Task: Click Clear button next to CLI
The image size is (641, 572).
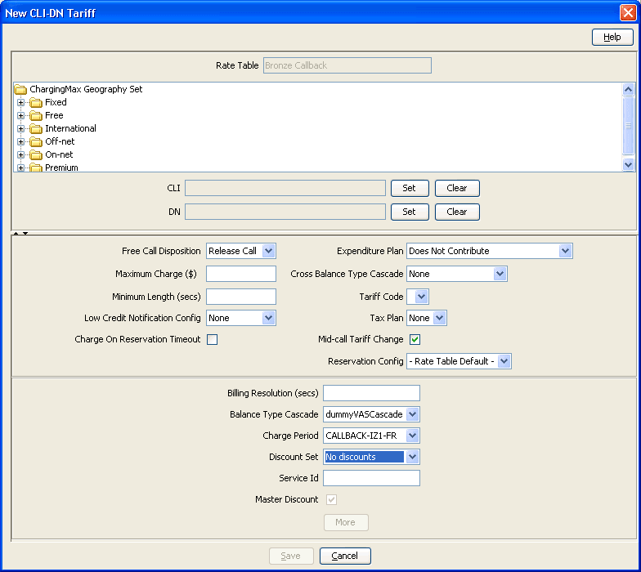Action: click(x=457, y=188)
